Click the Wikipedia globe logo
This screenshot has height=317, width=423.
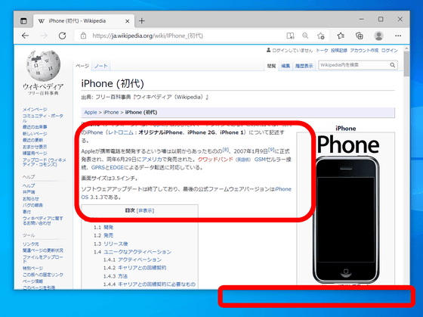pyautogui.click(x=43, y=65)
